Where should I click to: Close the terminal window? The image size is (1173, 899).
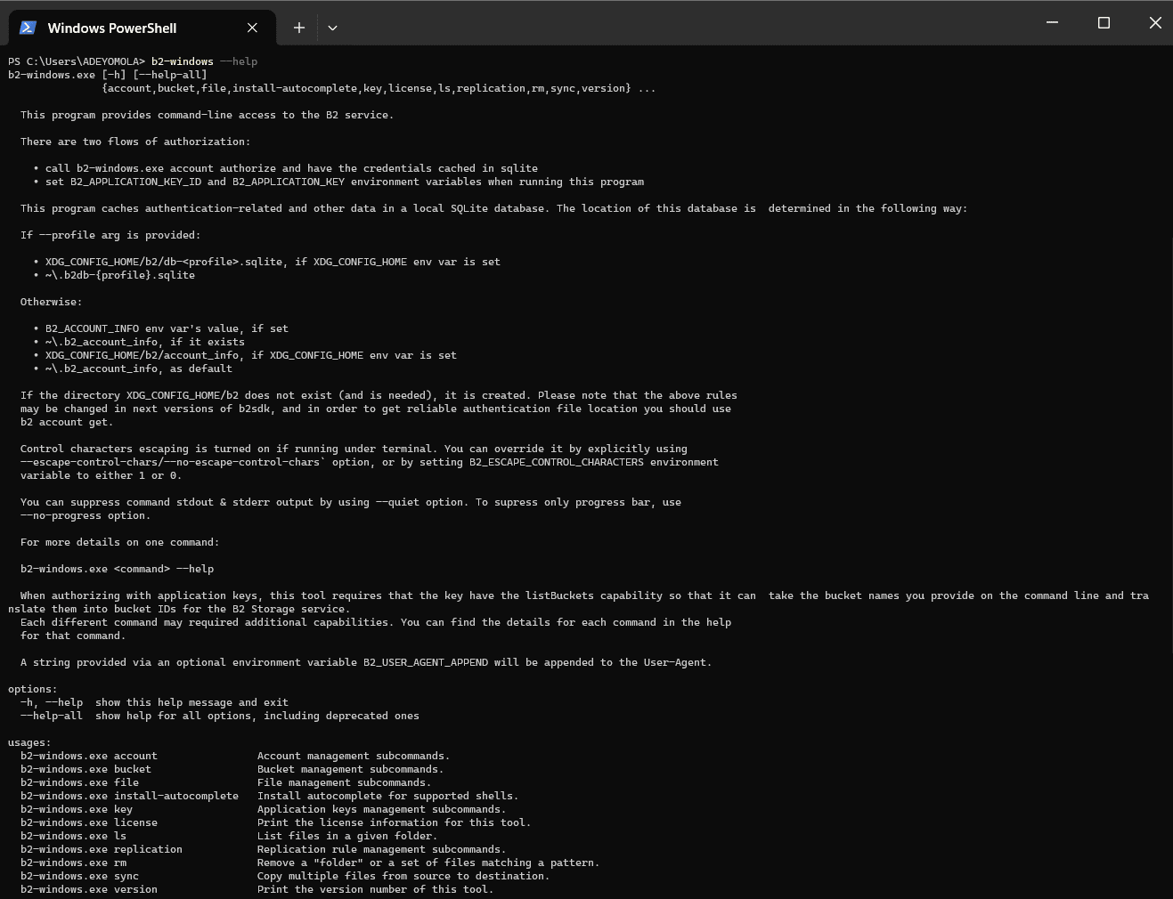(1155, 22)
